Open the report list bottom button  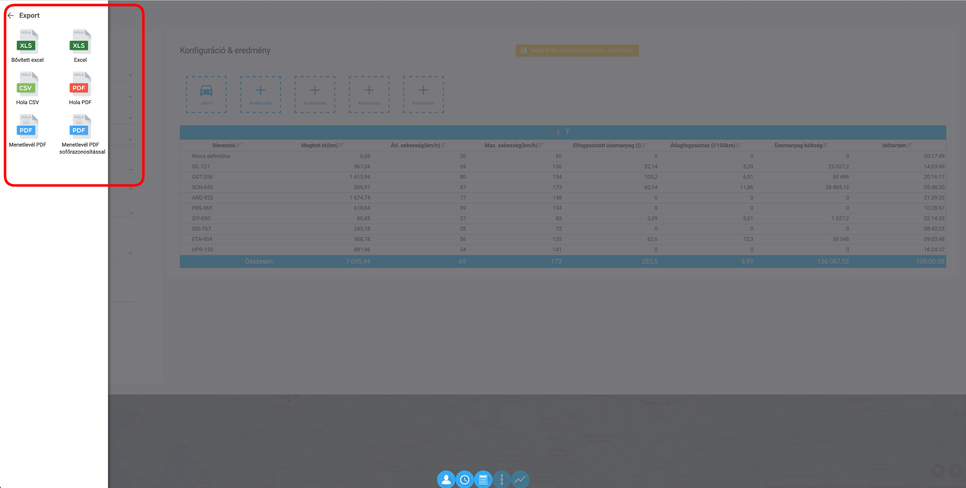tap(483, 479)
